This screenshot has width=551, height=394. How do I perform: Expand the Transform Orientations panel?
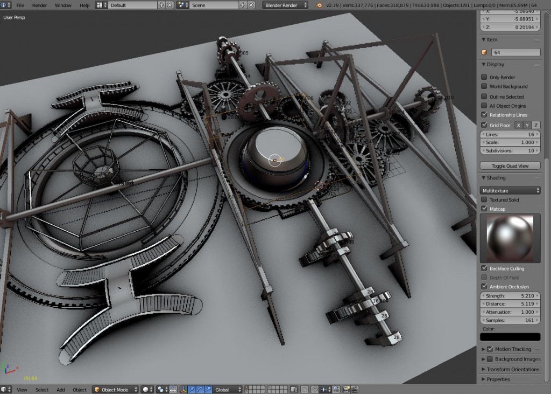pyautogui.click(x=512, y=369)
